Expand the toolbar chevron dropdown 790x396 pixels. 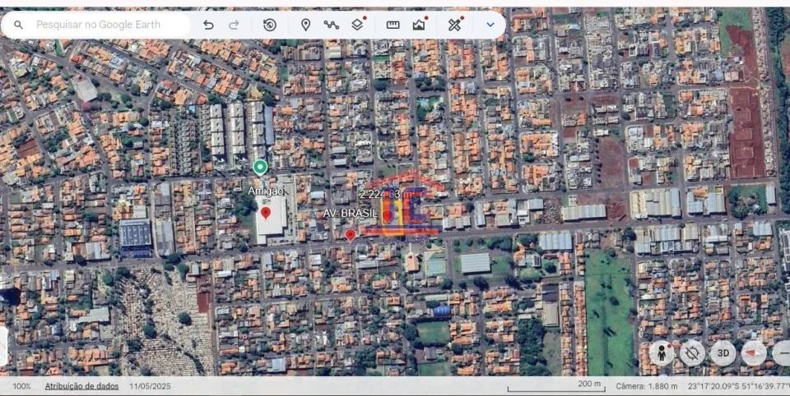[490, 25]
